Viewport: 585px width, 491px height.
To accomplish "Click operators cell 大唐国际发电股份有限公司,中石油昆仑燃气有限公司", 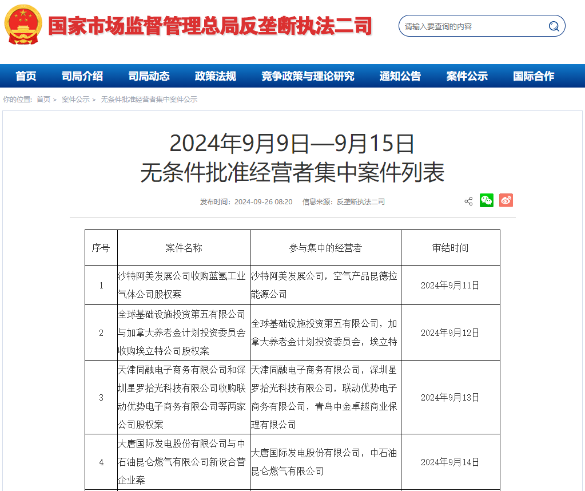I will click(324, 462).
